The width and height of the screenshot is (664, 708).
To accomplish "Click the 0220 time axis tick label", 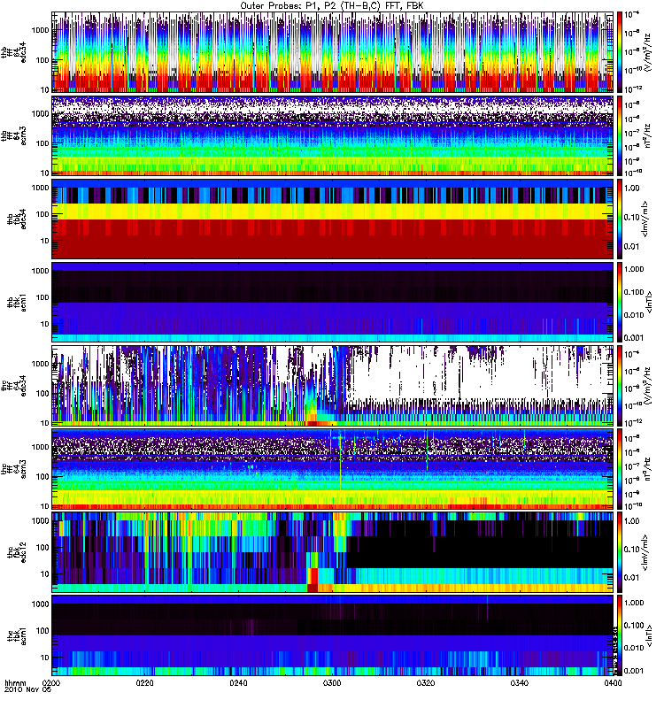I will [x=144, y=683].
